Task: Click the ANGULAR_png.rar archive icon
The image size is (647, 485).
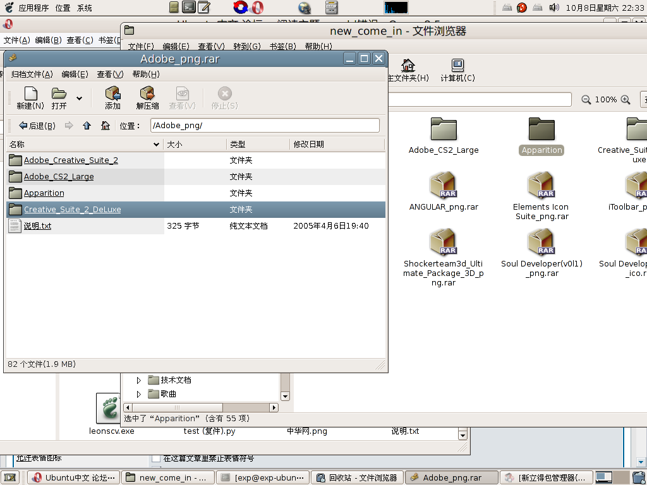Action: [x=443, y=185]
